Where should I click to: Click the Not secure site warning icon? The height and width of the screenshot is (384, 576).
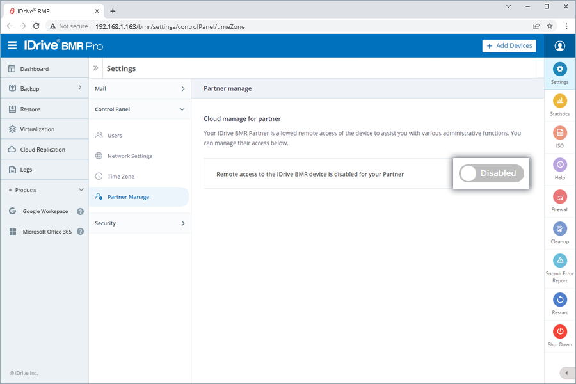click(x=53, y=26)
